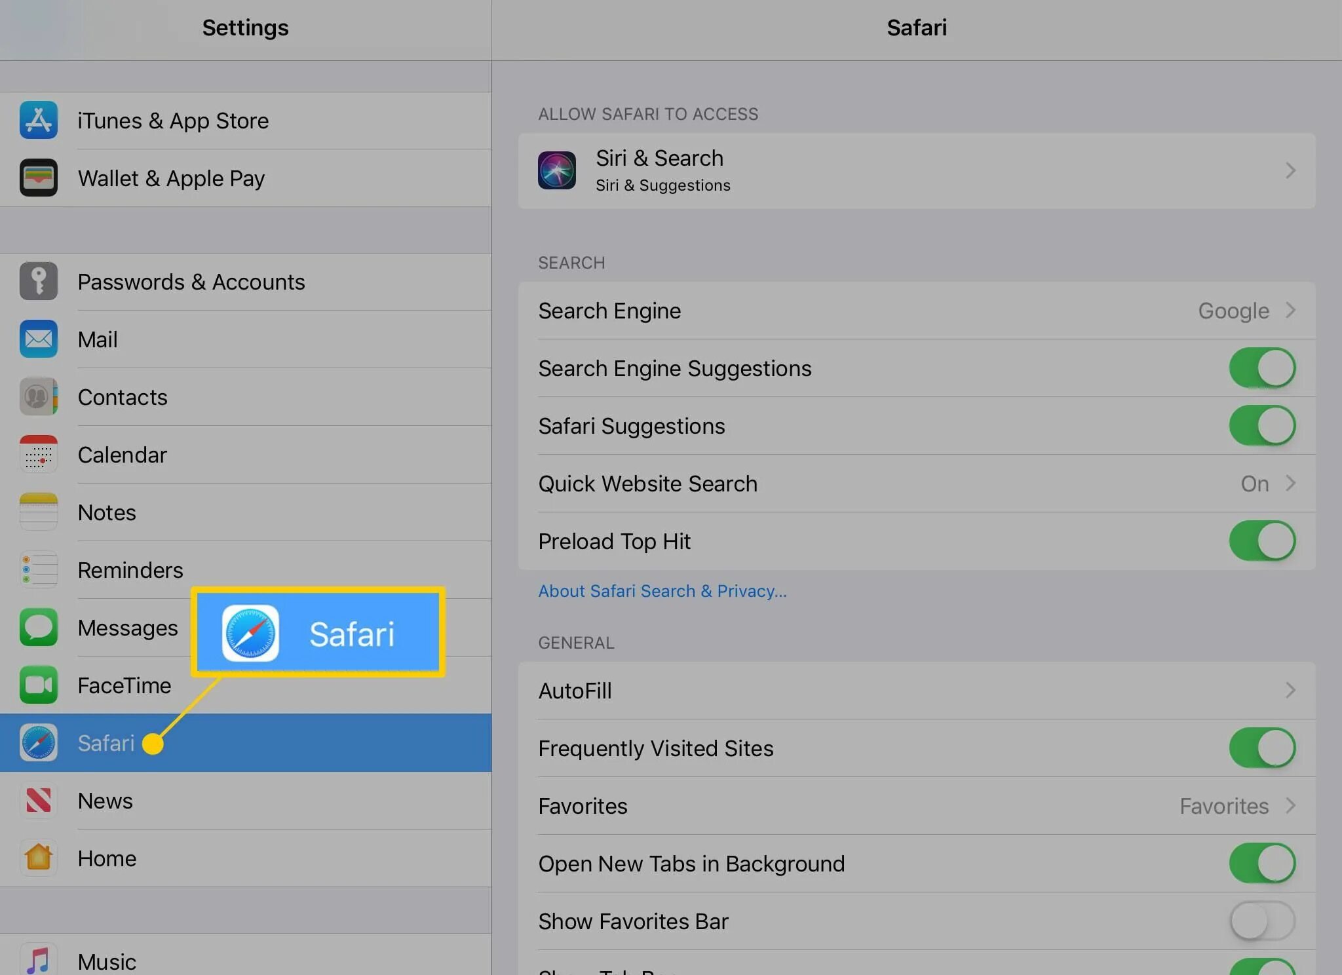Open the FaceTime camera icon

(39, 685)
